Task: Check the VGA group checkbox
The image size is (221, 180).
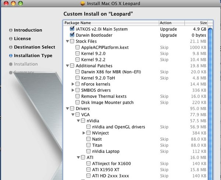Action: coord(77,115)
